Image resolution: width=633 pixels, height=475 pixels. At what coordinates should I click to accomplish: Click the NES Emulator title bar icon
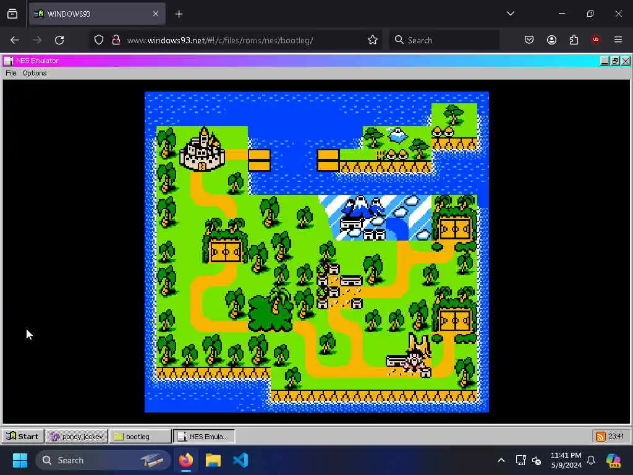[x=9, y=61]
